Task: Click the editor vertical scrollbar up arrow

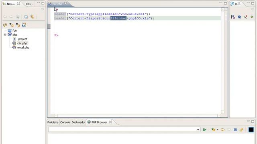Action: tap(222, 10)
